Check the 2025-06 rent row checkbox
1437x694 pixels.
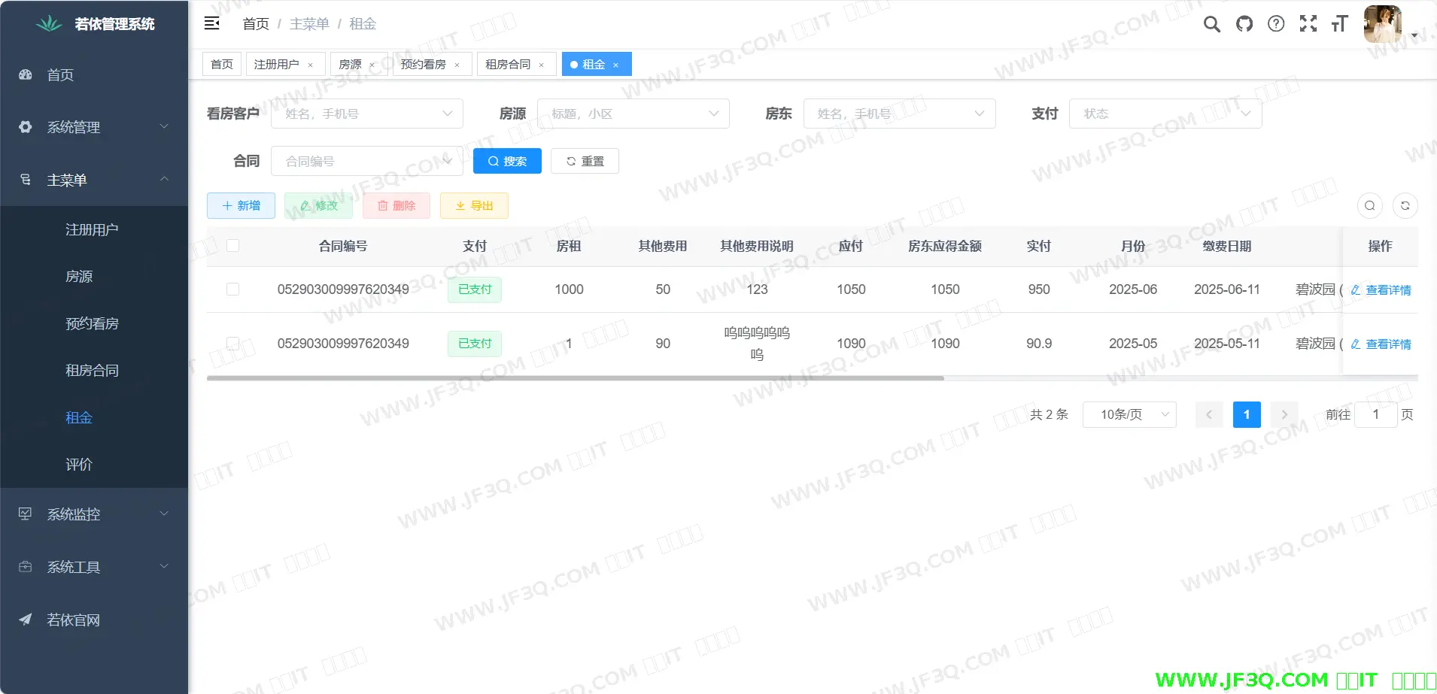[233, 289]
